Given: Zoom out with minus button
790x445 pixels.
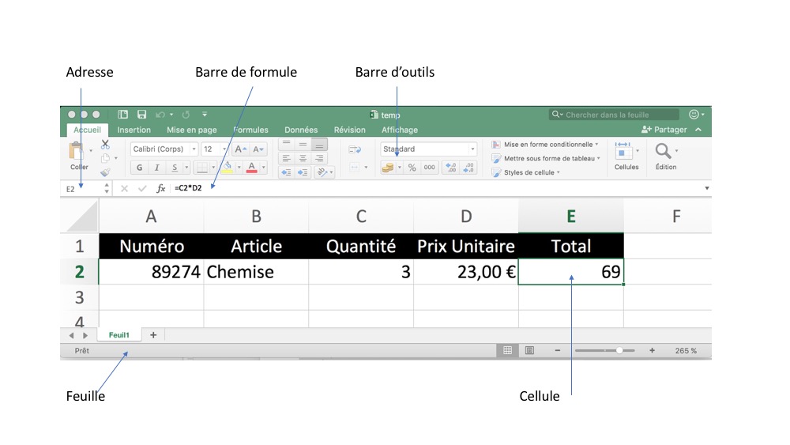Looking at the screenshot, I should pyautogui.click(x=557, y=350).
